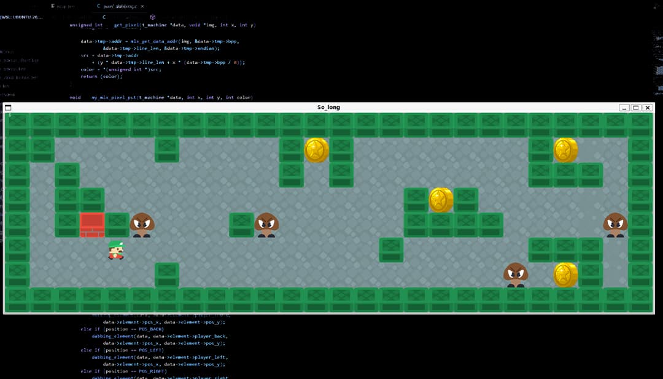Viewport: 663px width, 379px height.
Task: Click the Goomba left of the bottom coin
Action: coord(516,275)
